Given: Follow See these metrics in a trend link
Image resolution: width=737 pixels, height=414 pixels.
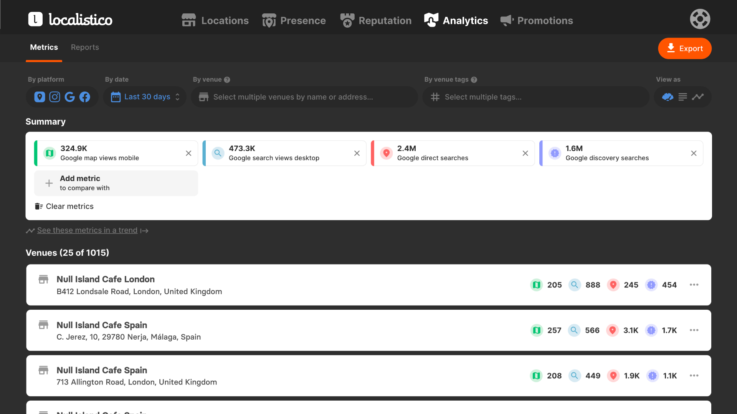Looking at the screenshot, I should coord(87,230).
